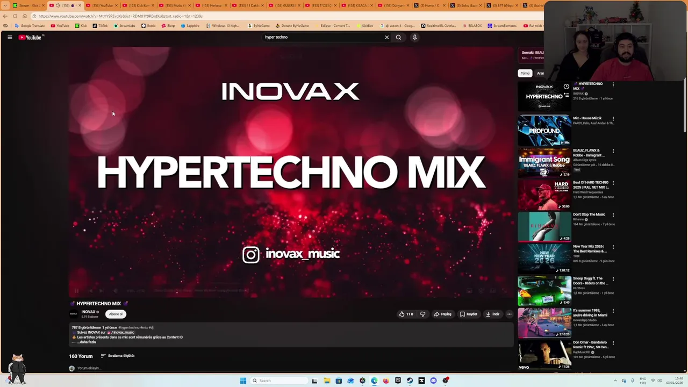Open options menu for HYPERTECHNO MIX suggestion
The height and width of the screenshot is (387, 688).
point(613,84)
